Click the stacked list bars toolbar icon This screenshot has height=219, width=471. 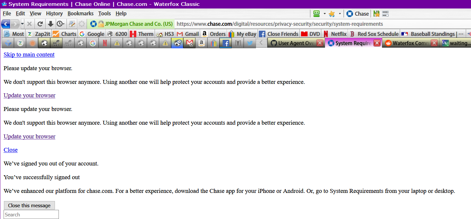[385, 14]
